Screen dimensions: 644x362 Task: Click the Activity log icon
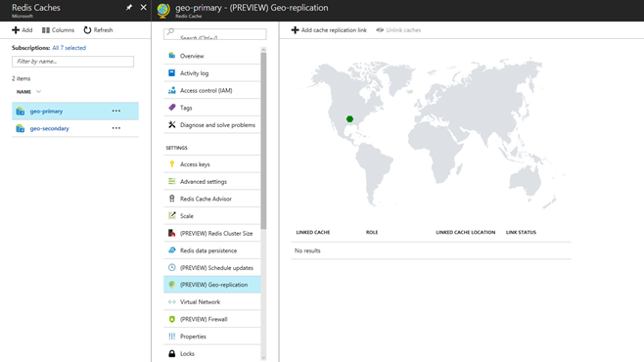(171, 72)
